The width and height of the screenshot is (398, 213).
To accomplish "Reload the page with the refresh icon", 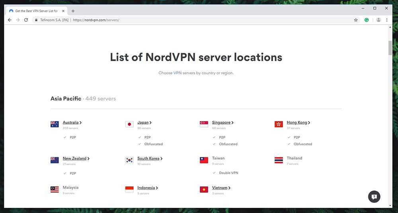I will click(x=26, y=20).
